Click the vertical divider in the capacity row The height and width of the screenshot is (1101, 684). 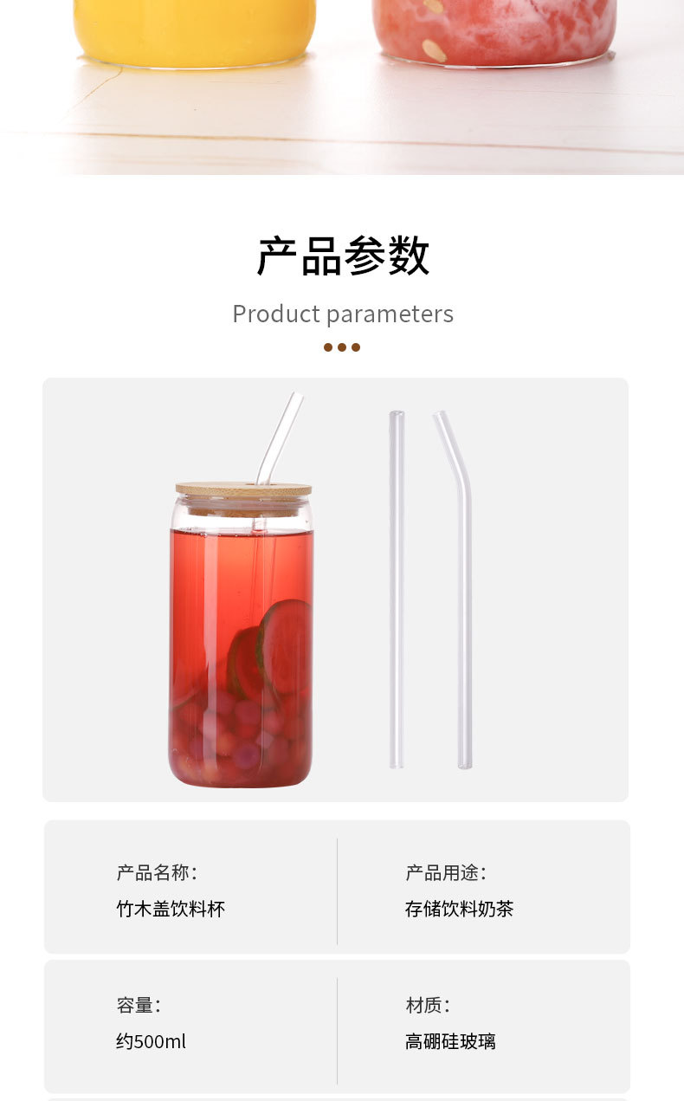(337, 1031)
